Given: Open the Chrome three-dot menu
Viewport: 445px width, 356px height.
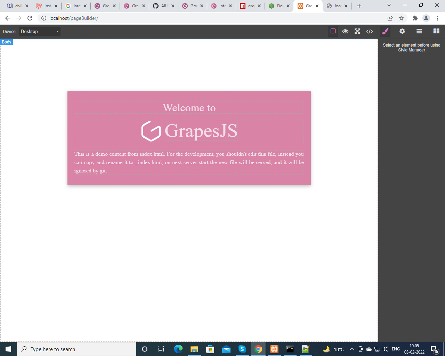Looking at the screenshot, I should point(437,18).
